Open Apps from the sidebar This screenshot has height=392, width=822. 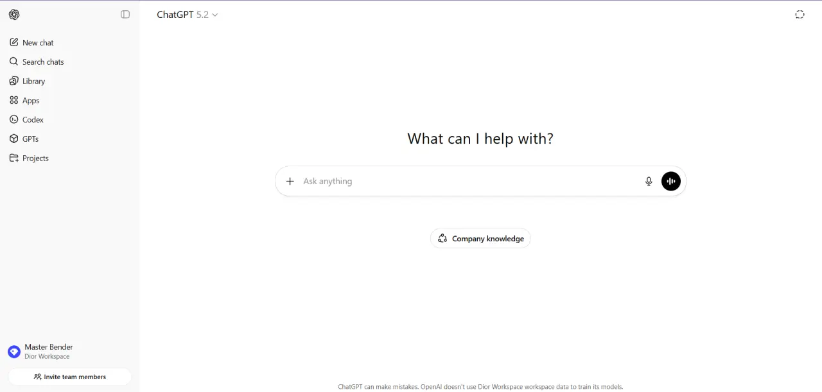[69, 100]
